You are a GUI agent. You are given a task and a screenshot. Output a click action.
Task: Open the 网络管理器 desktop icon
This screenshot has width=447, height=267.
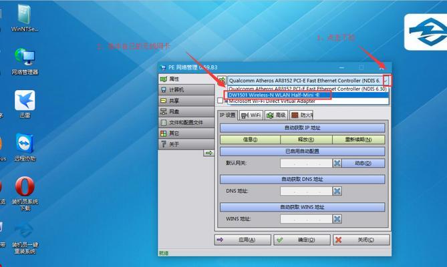point(25,61)
